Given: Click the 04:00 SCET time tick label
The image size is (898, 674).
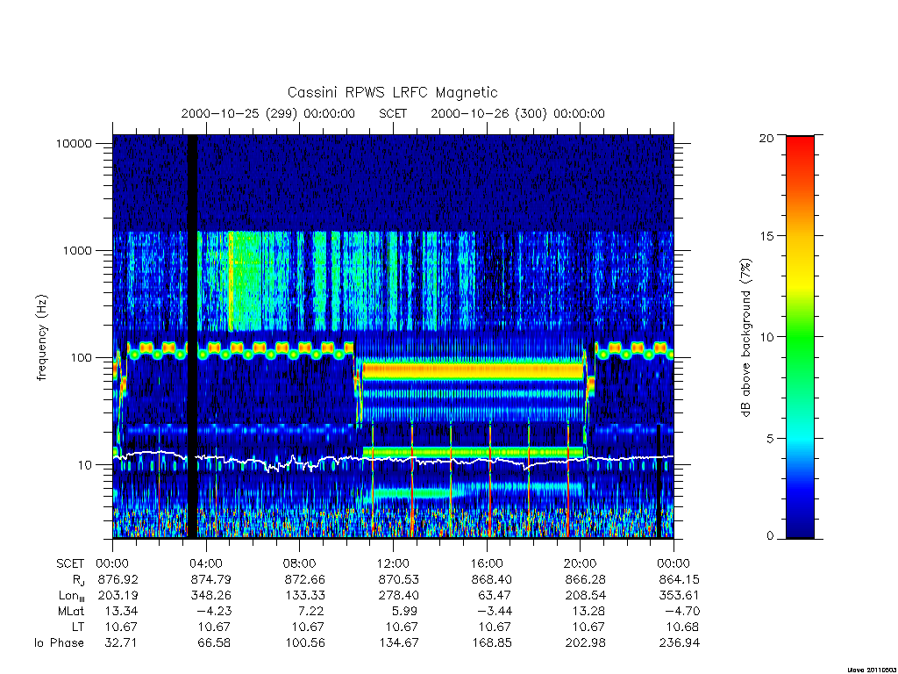Looking at the screenshot, I should [205, 563].
